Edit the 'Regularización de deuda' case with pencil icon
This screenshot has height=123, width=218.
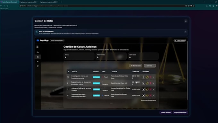point(147,83)
